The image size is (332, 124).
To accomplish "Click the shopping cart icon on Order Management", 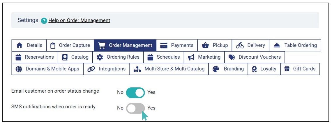I will point(102,45).
